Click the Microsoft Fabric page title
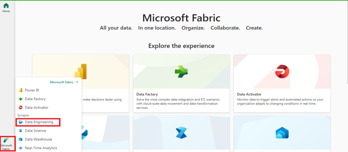 point(181,18)
